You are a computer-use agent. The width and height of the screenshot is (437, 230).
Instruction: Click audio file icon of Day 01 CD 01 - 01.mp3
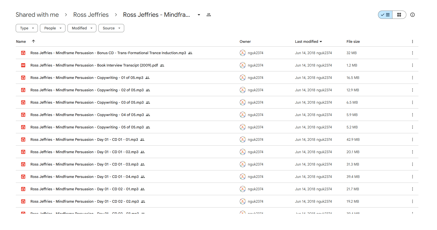click(23, 139)
